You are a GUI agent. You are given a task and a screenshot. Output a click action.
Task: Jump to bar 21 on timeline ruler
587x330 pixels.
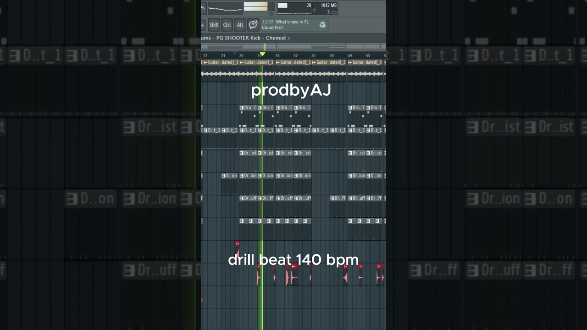pyautogui.click(x=223, y=56)
